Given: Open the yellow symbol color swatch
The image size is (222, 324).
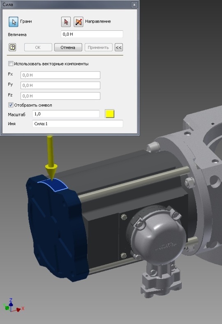Looking at the screenshot, I should 110,114.
